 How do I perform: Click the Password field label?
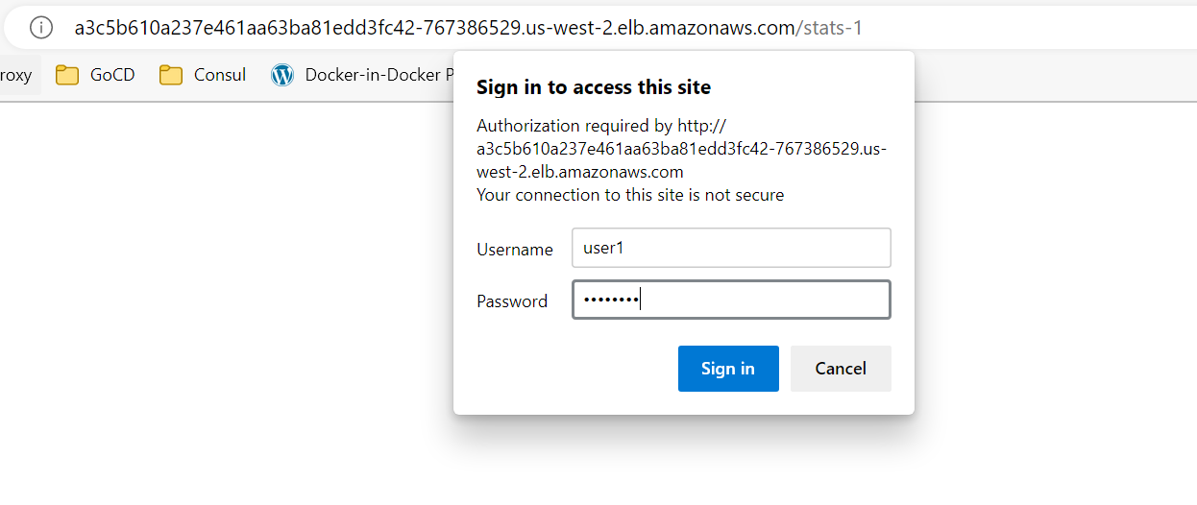coord(512,301)
